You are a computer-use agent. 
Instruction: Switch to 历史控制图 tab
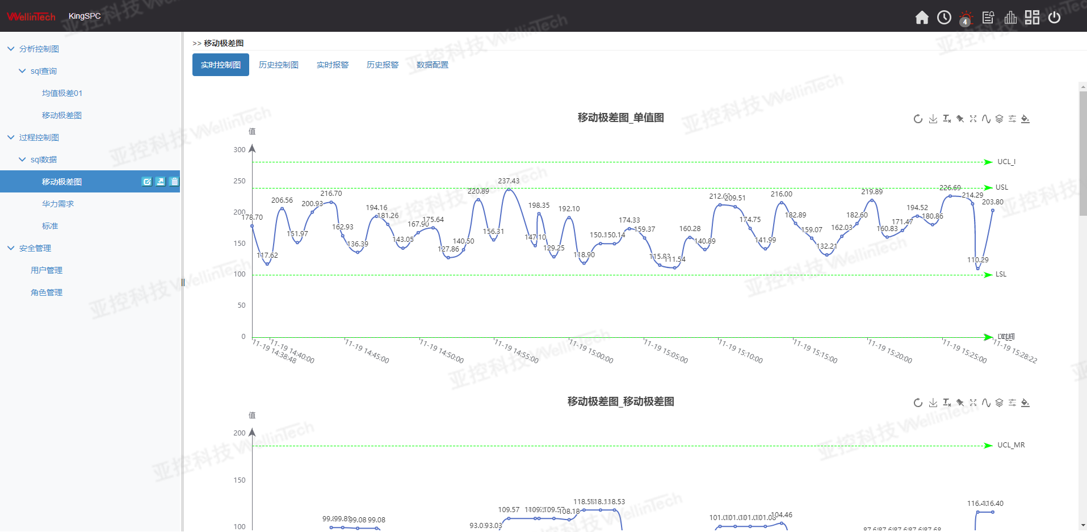[279, 65]
